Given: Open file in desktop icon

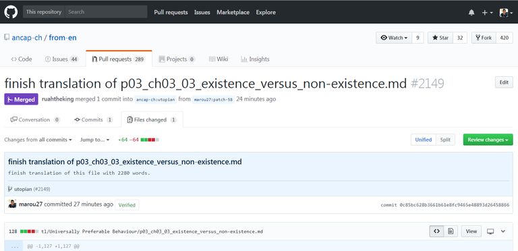Looking at the screenshot, I should coord(490,231).
